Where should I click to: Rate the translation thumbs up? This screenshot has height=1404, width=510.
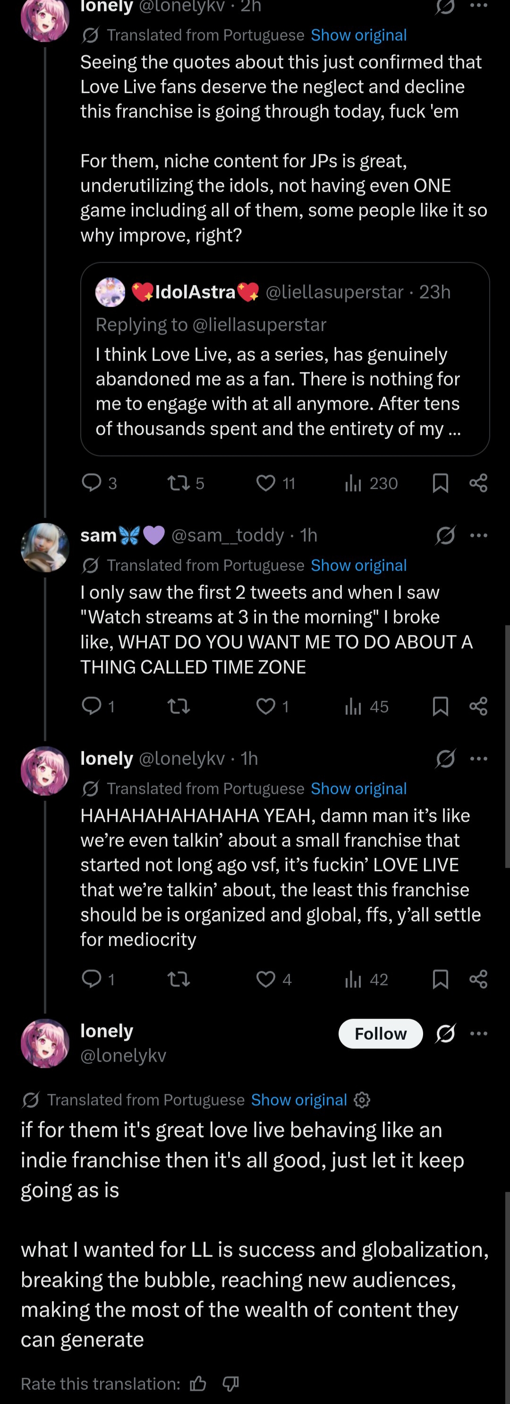click(197, 1383)
